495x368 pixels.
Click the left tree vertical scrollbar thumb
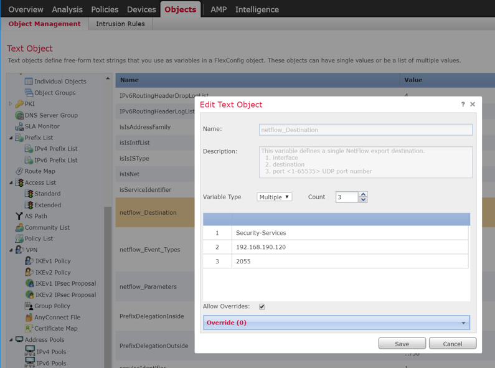pos(108,287)
